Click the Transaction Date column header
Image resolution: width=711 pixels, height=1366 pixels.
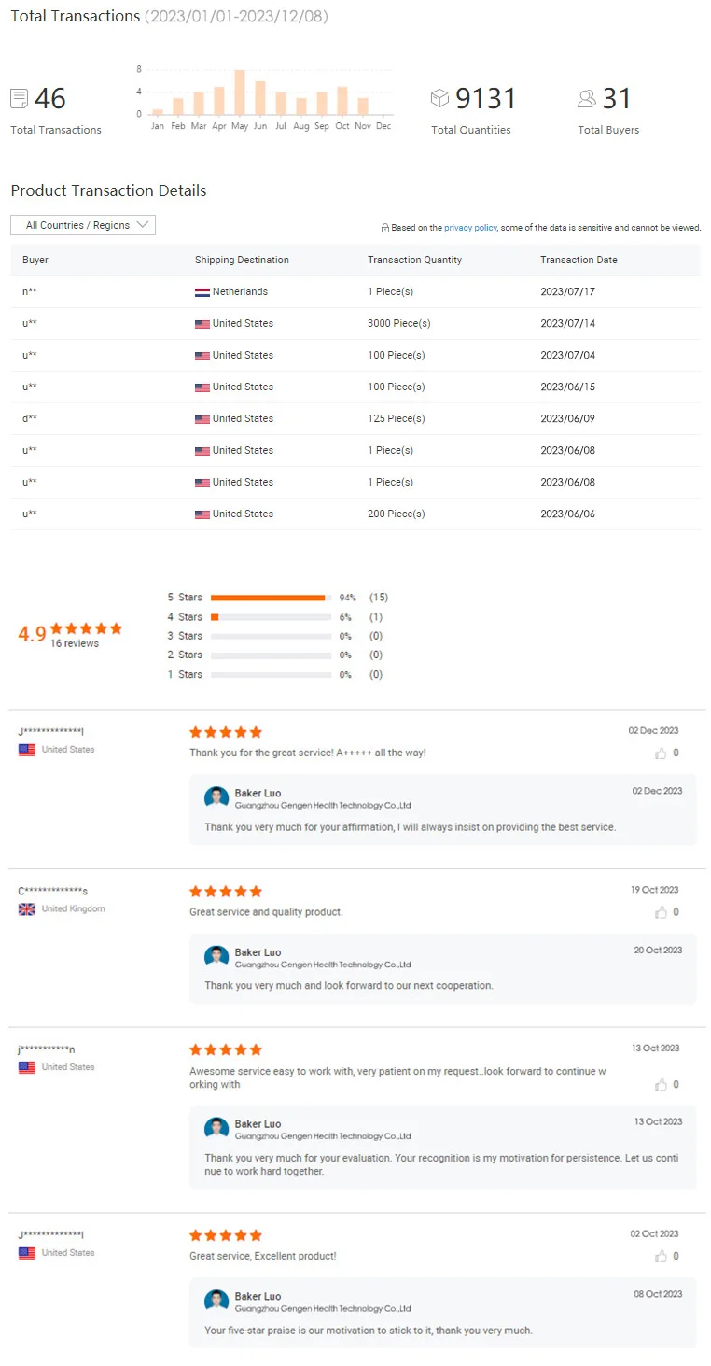click(579, 260)
